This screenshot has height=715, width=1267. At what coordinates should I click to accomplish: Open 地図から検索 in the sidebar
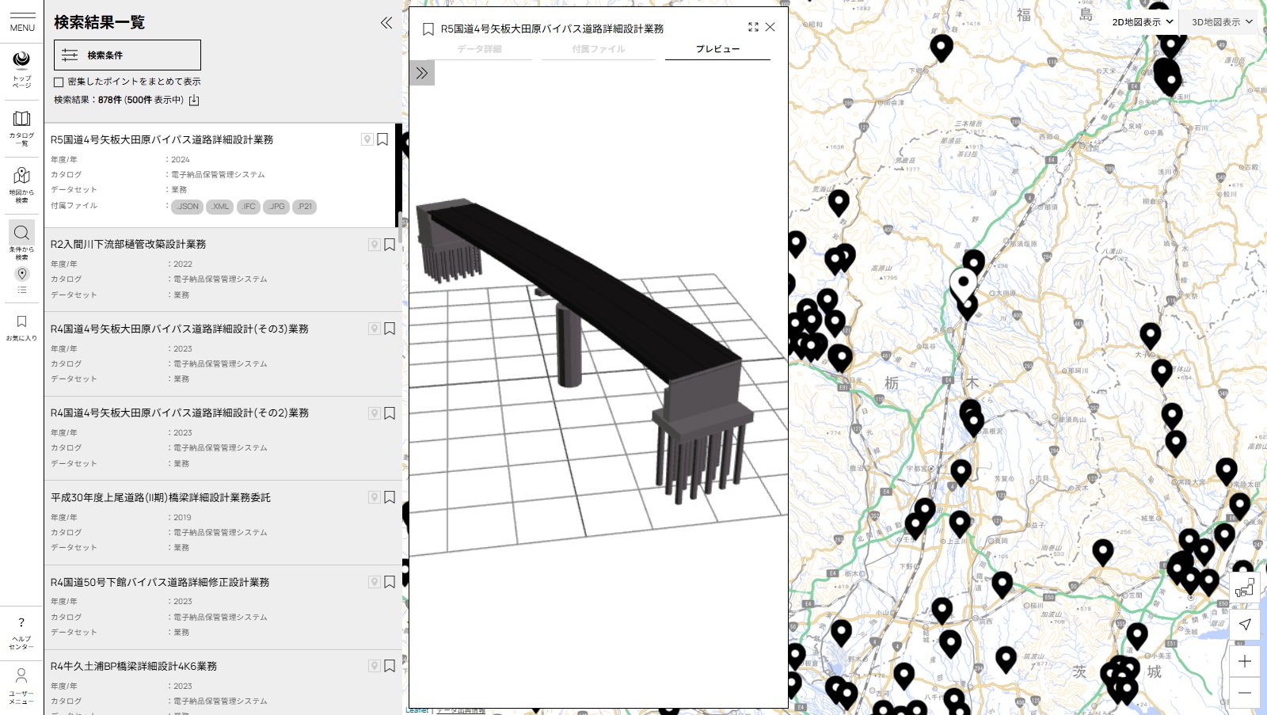point(21,184)
